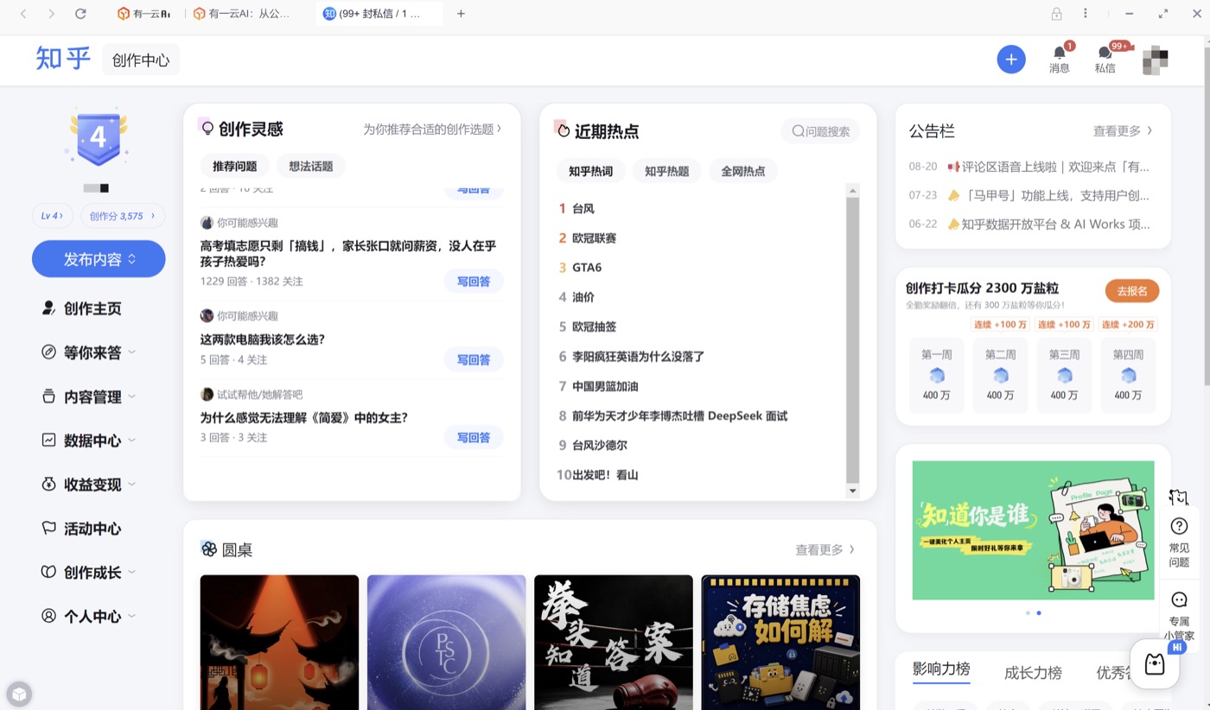Open the 存储焦虑如何解 roundtable thumbnail

coord(780,643)
